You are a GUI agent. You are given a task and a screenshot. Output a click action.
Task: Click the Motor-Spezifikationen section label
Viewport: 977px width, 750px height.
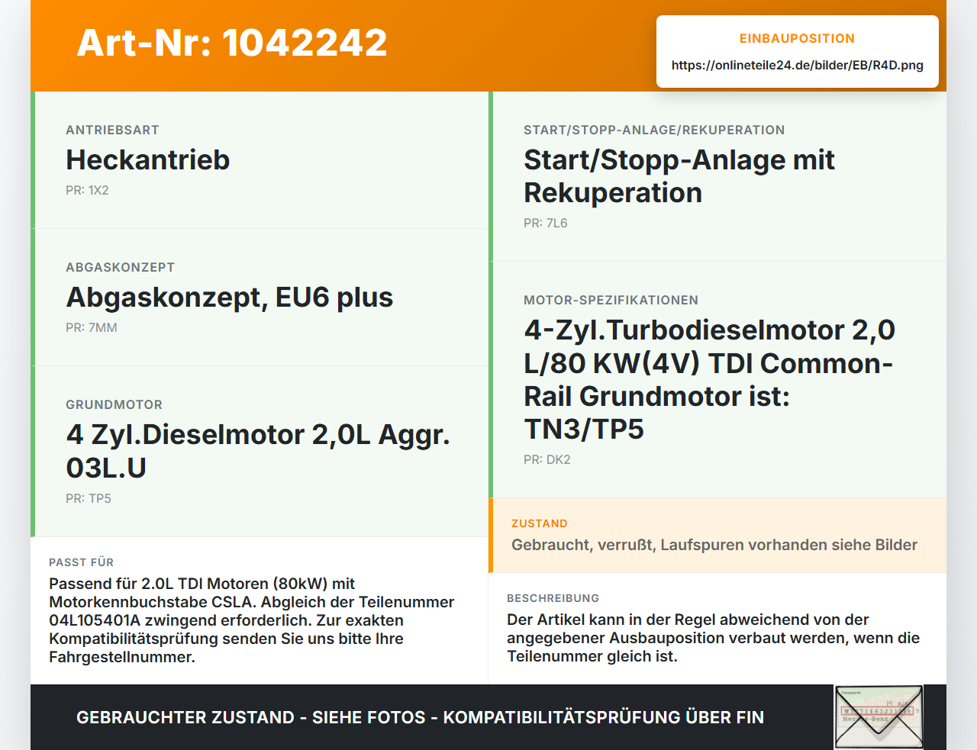(x=611, y=300)
